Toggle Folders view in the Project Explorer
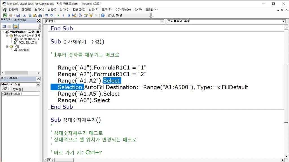The height and width of the screenshot is (162, 289). coord(16,26)
